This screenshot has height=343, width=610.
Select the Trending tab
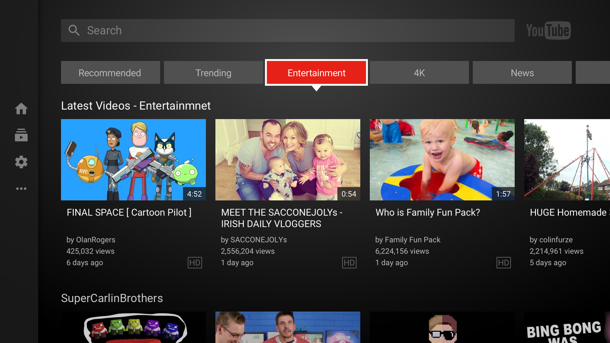[x=213, y=73]
